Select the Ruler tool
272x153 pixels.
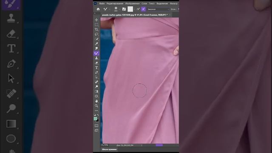[x=96, y=82]
